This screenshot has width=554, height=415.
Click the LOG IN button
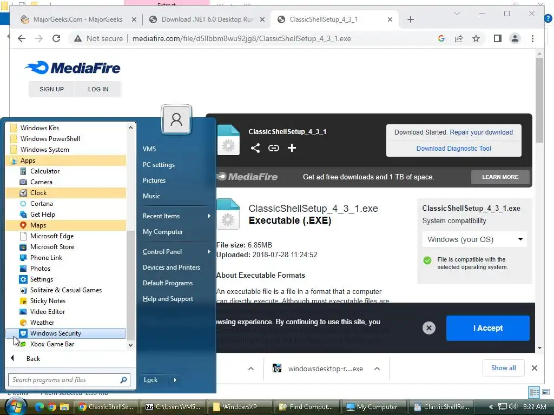[98, 89]
